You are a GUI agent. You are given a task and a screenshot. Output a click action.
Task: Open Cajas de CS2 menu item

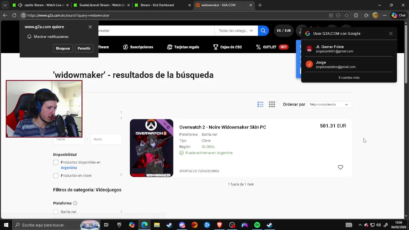click(x=228, y=47)
